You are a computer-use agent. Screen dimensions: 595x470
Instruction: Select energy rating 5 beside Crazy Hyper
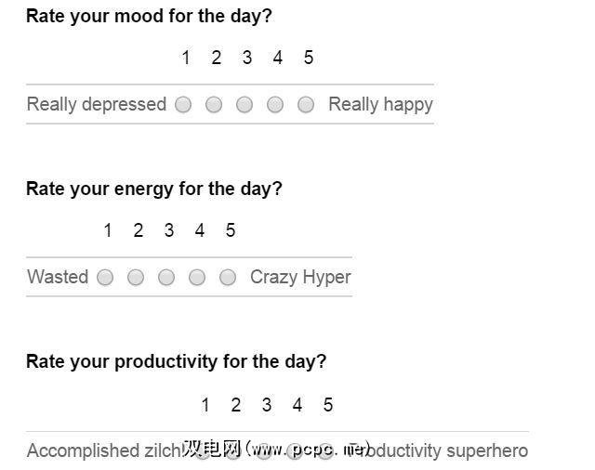click(x=228, y=278)
